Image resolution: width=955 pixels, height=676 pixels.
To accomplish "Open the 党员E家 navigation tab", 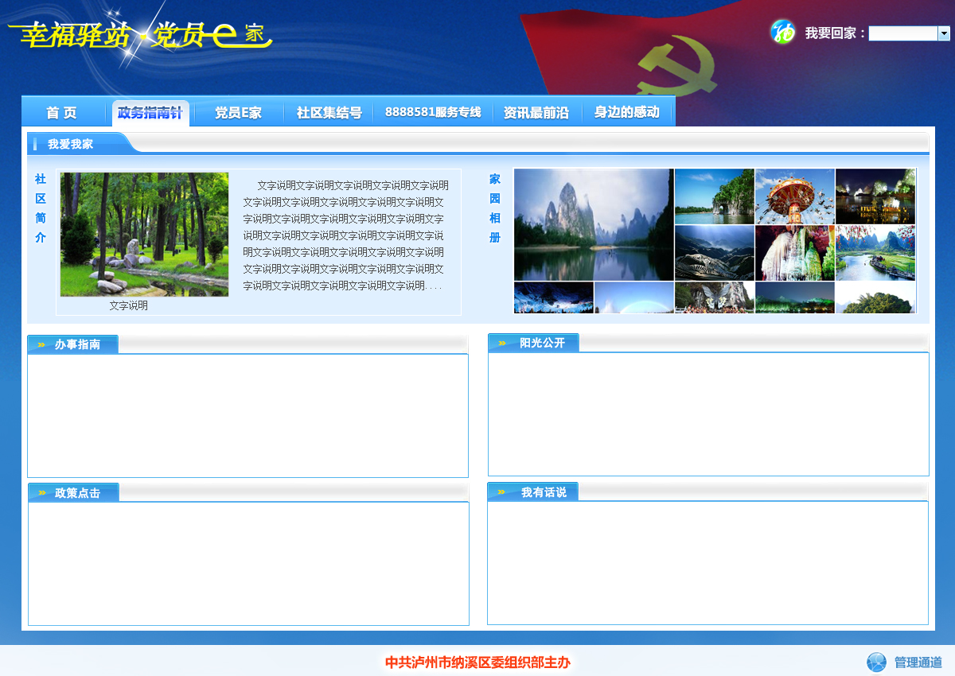I will [x=238, y=113].
